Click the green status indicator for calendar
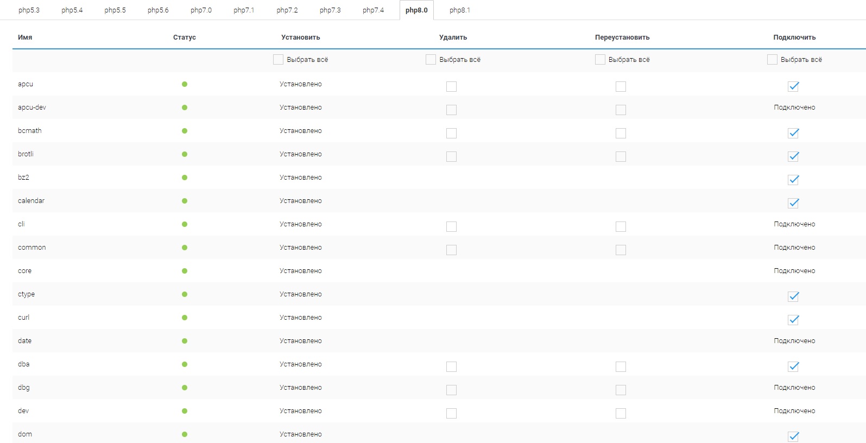 (185, 201)
